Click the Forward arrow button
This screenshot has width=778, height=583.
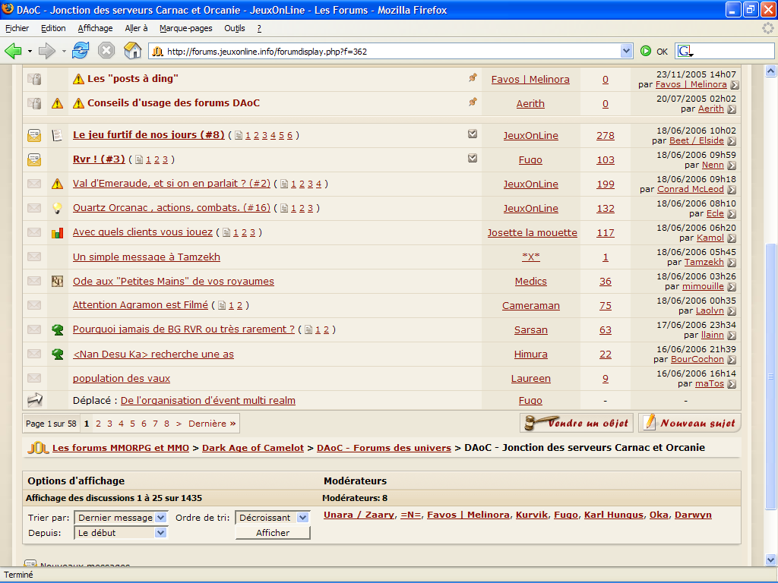[47, 51]
